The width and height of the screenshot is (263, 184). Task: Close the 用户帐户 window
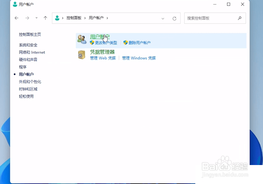coord(243,4)
